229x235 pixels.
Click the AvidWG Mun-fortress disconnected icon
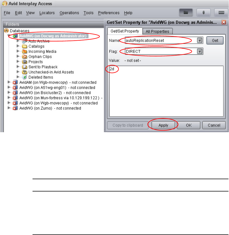[15, 98]
